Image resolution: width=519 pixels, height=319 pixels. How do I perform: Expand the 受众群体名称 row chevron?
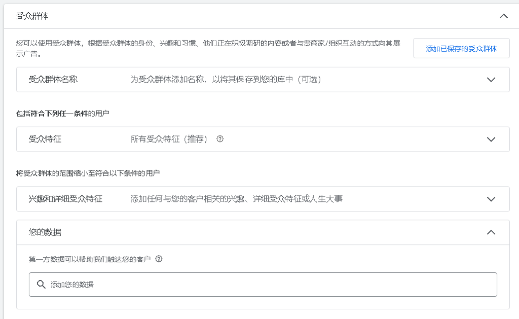(491, 80)
